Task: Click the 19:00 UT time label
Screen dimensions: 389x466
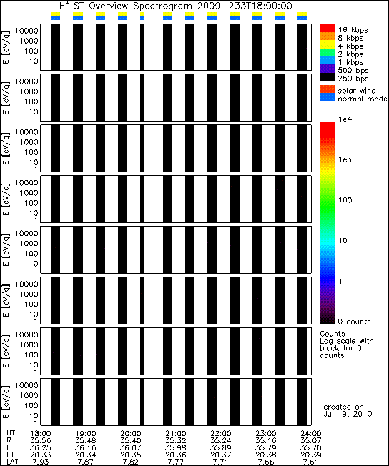Action: pyautogui.click(x=86, y=433)
